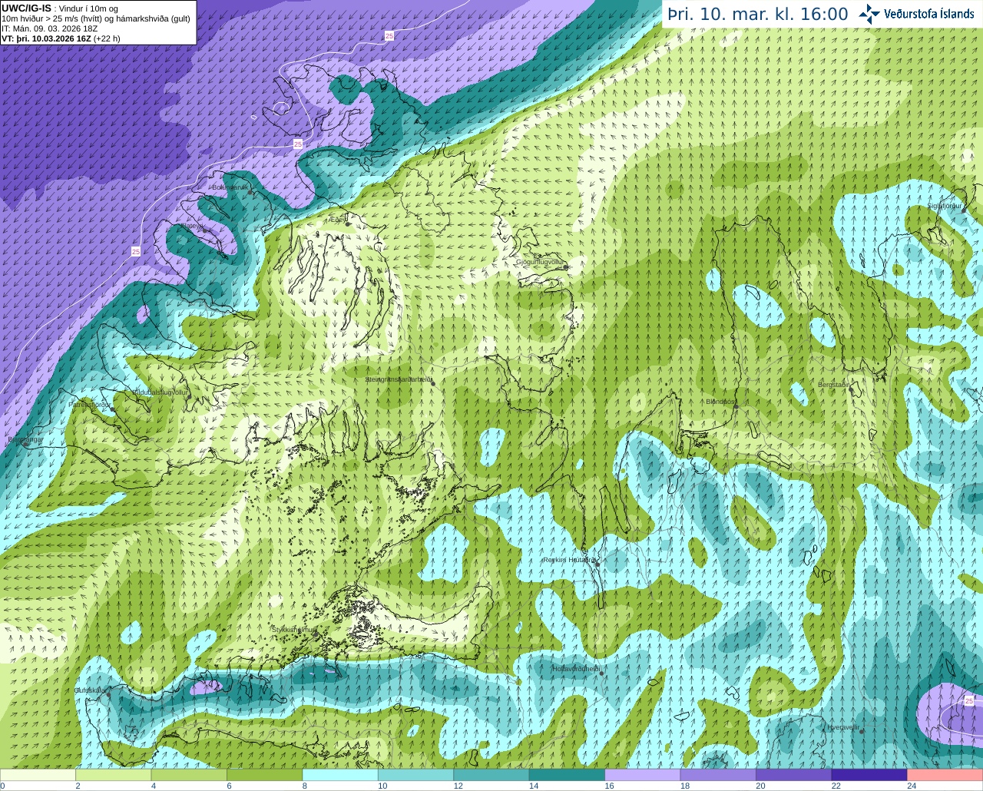Click the 22–24 m/s dark indigo legend swatch

(869, 775)
